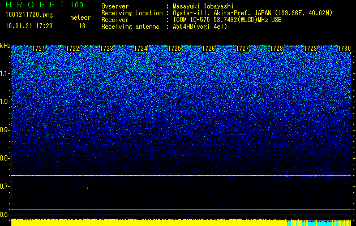
Task: Click the Receiver label
Action: pos(115,20)
